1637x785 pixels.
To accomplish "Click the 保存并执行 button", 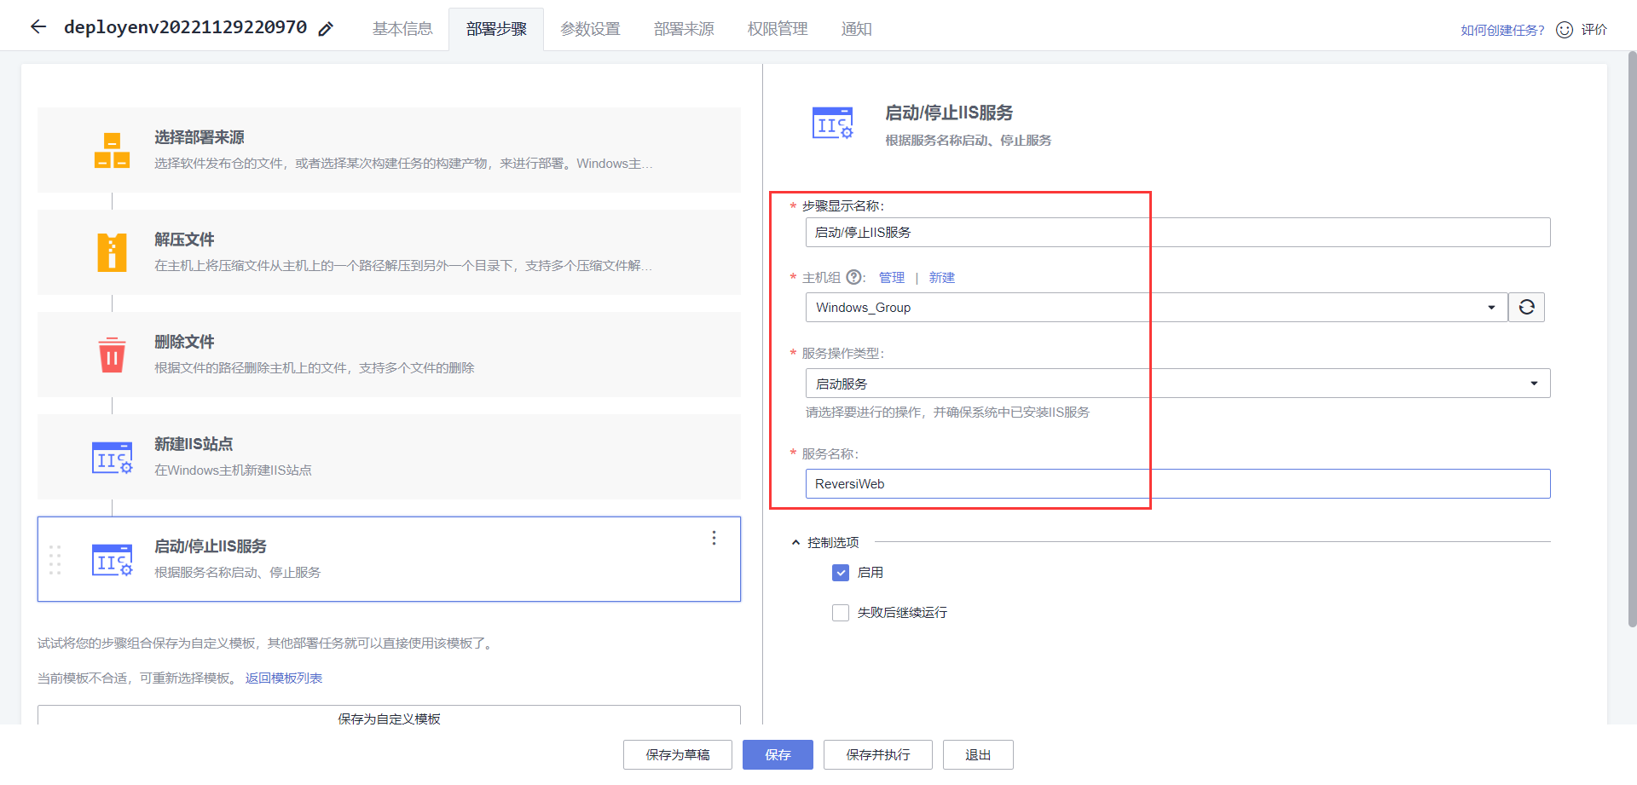I will tap(877, 754).
